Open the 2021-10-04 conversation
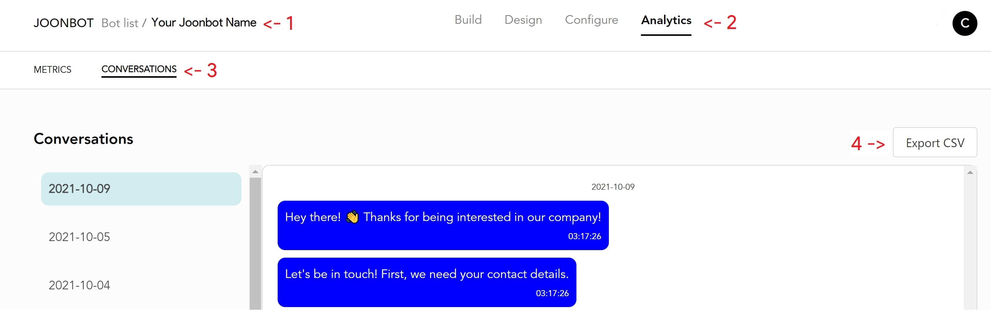The width and height of the screenshot is (991, 315). 141,285
